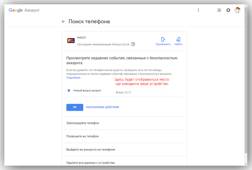252x170 pixels.
Task: Click Последняя синхронизация text
Action: coord(103,44)
